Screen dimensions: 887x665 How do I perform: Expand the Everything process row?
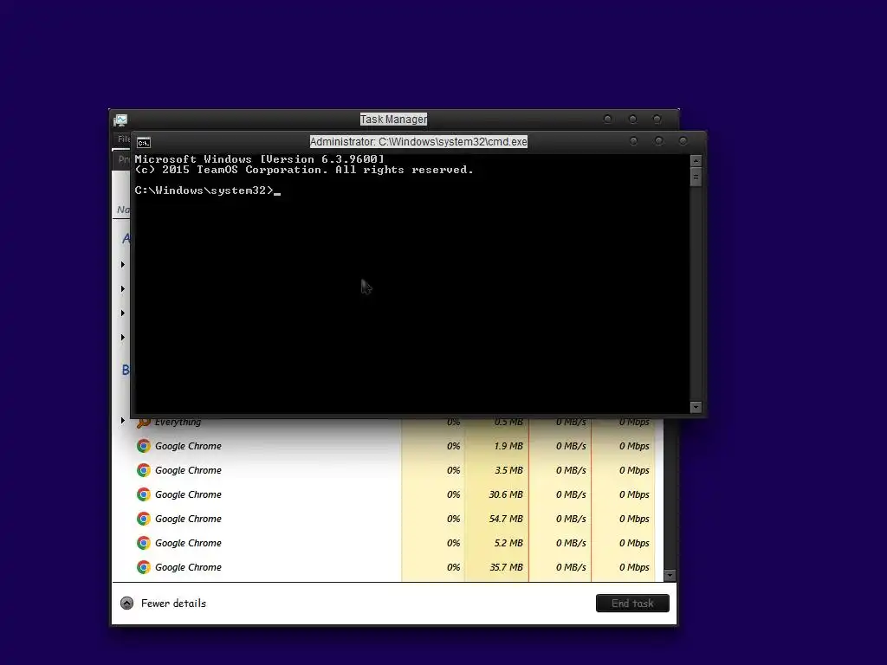123,421
